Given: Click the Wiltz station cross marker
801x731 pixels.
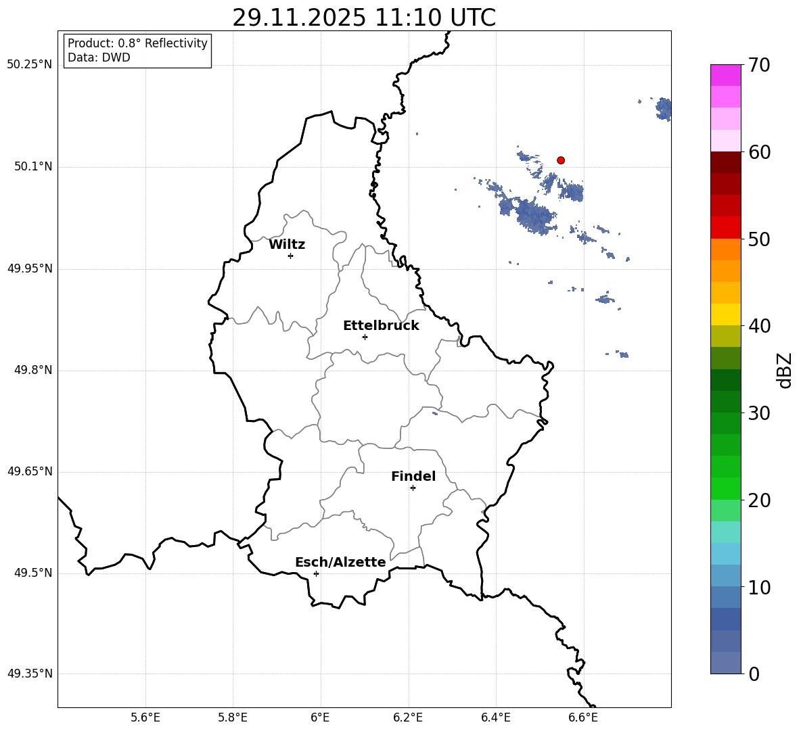Looking at the screenshot, I should pyautogui.click(x=291, y=256).
